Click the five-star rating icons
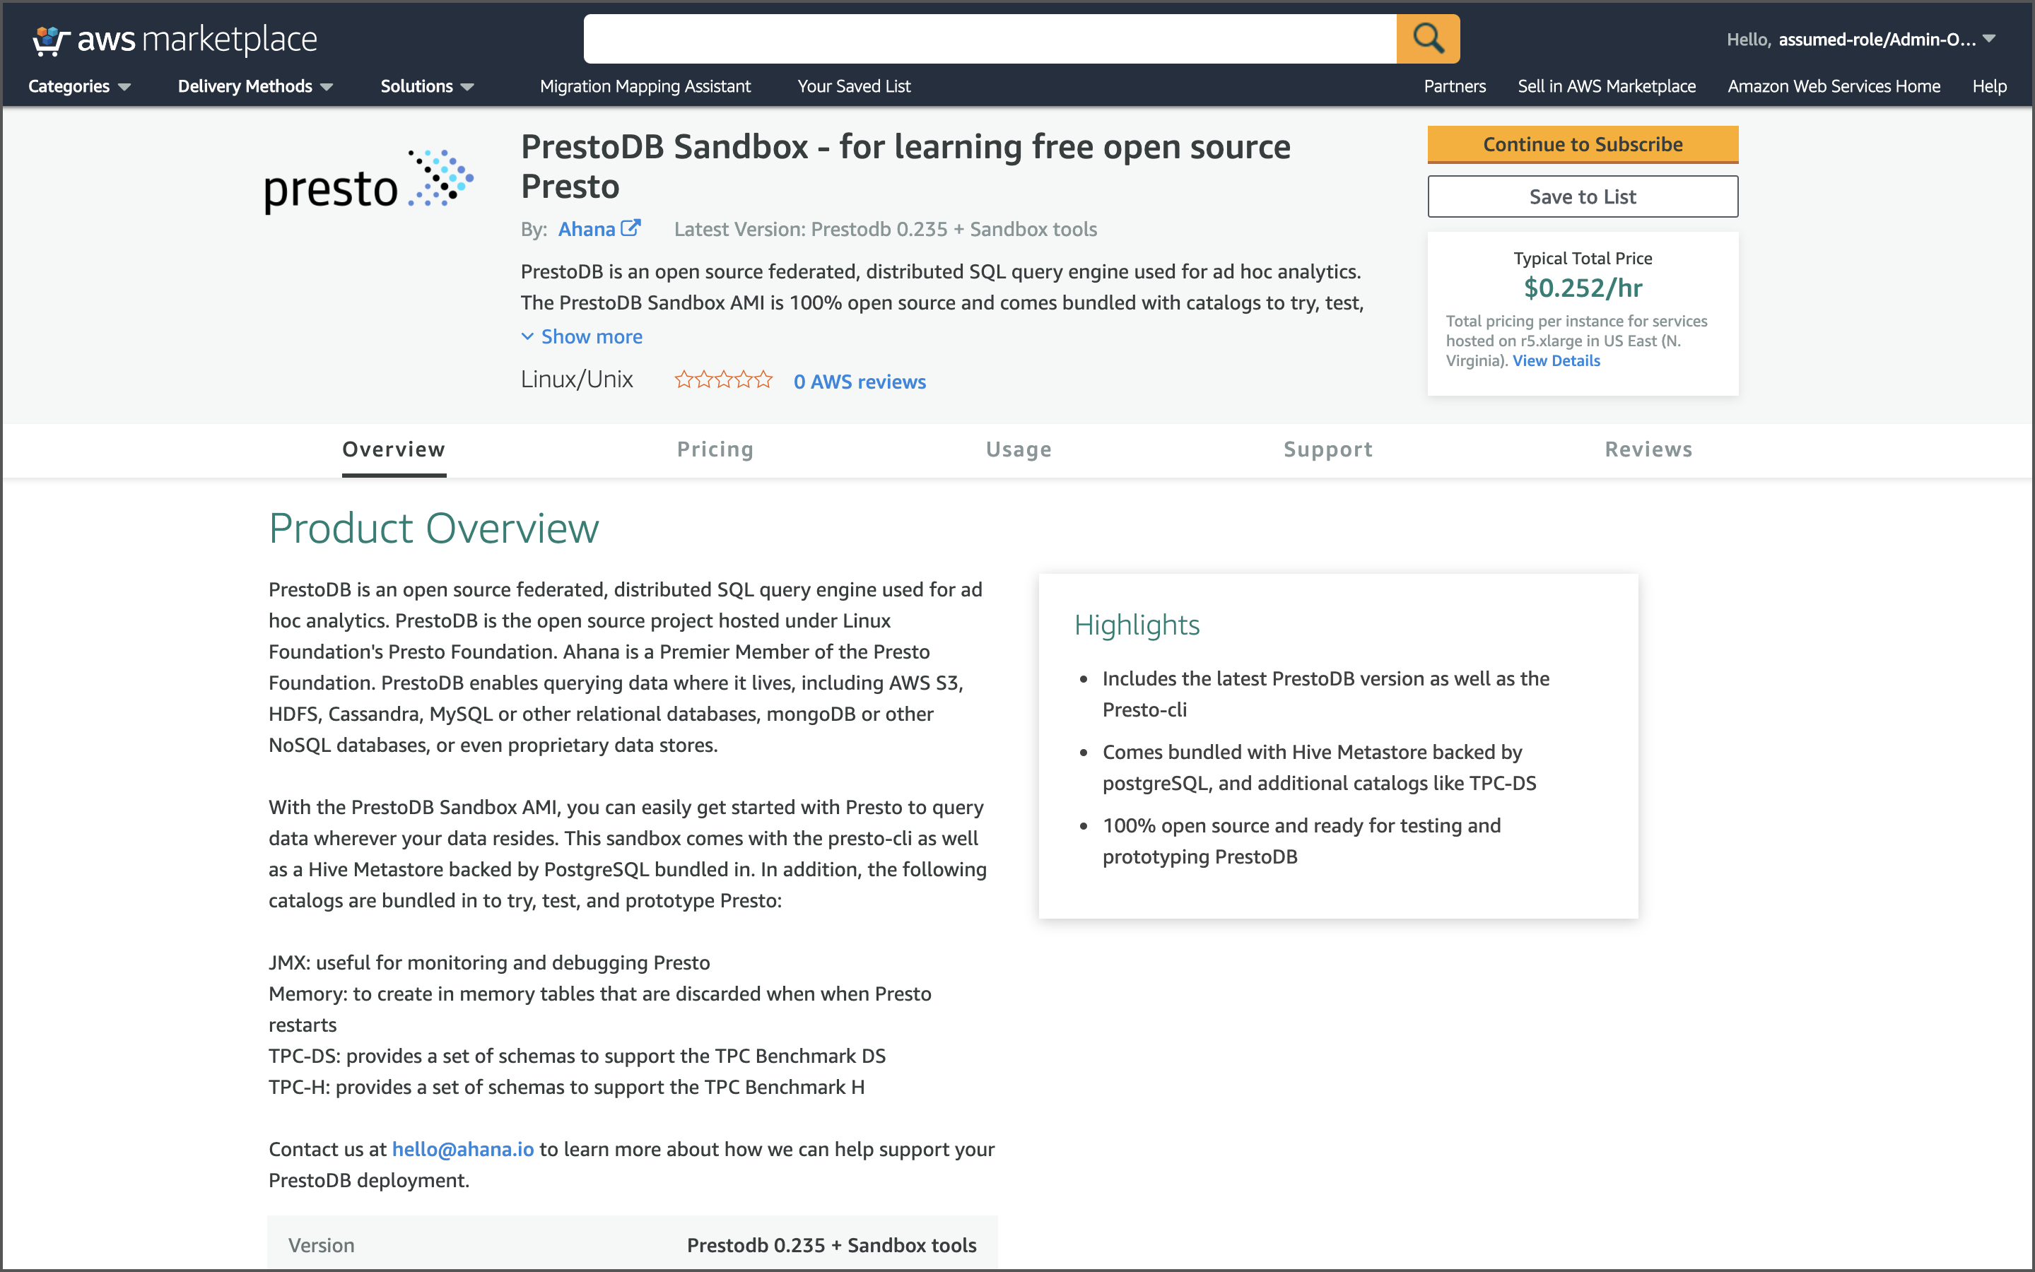Viewport: 2035px width, 1272px height. (x=722, y=380)
